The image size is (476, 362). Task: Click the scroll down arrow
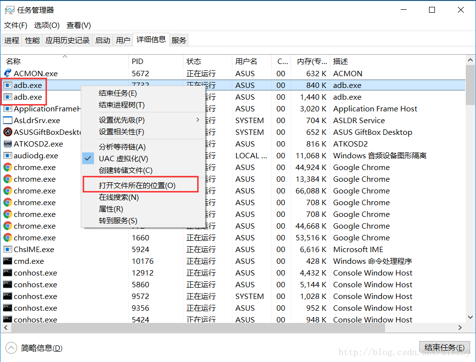click(x=470, y=318)
